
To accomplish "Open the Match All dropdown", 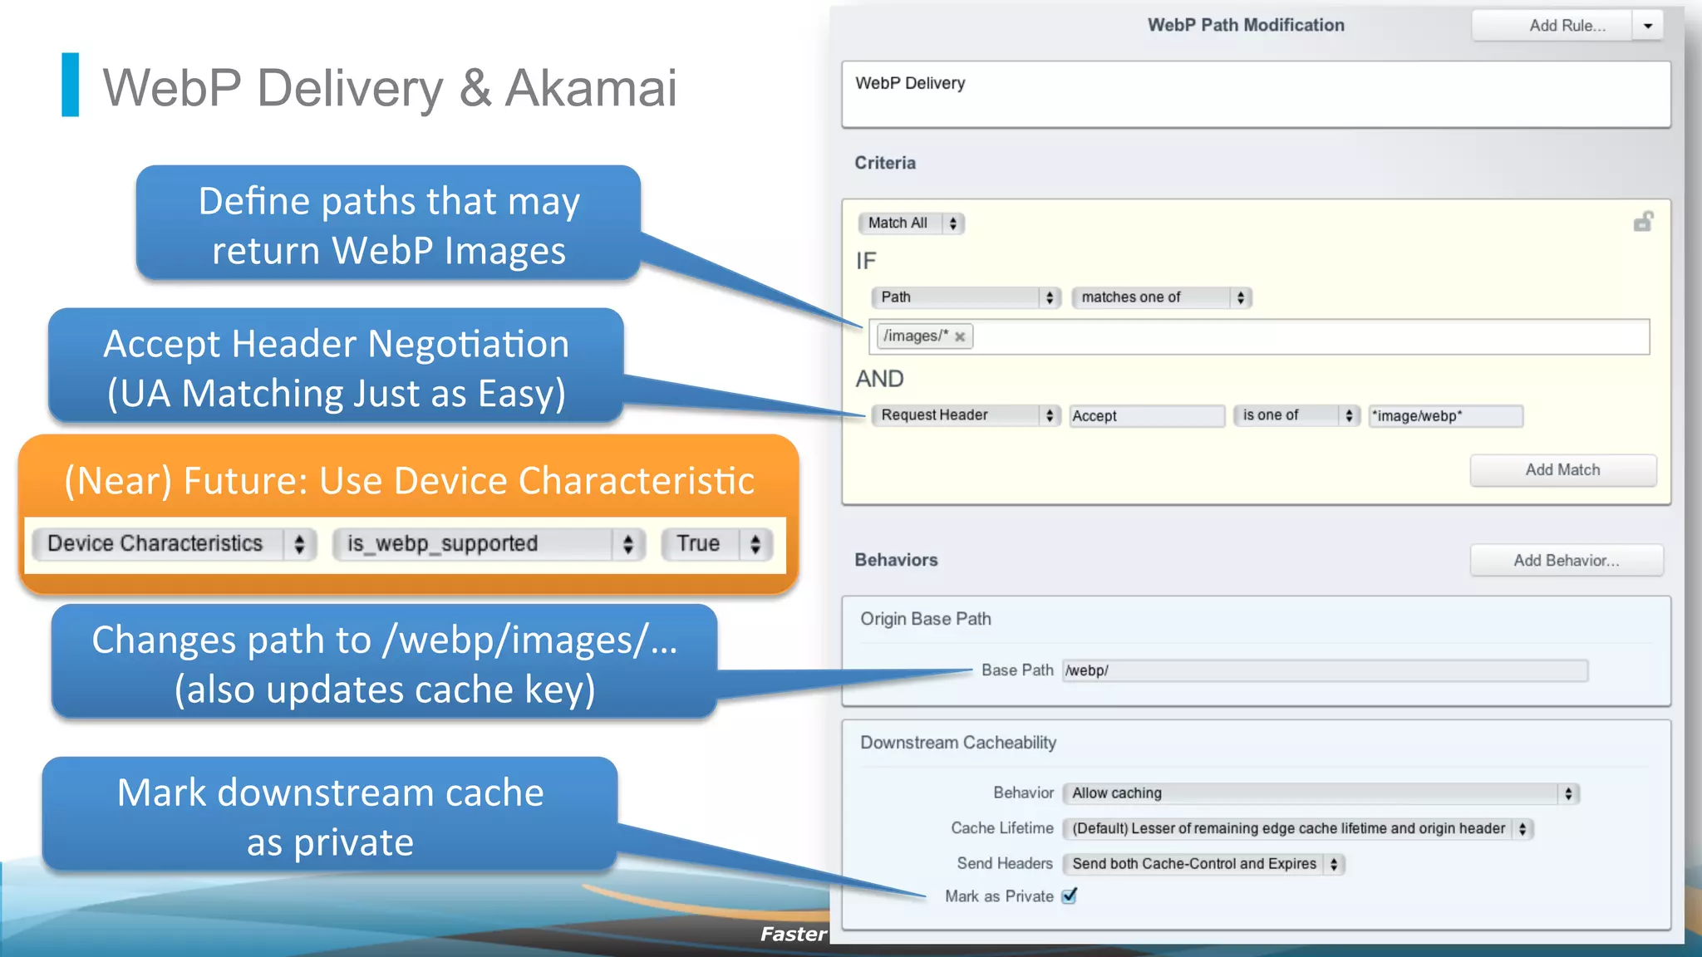I will 911,223.
